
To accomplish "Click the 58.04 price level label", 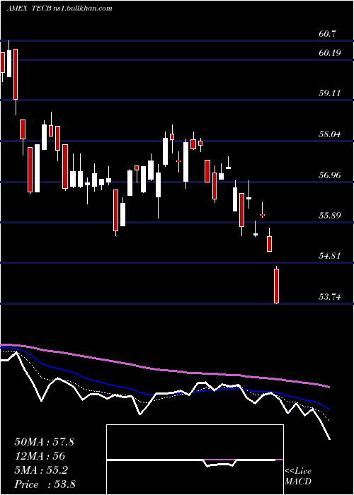I will pyautogui.click(x=330, y=134).
